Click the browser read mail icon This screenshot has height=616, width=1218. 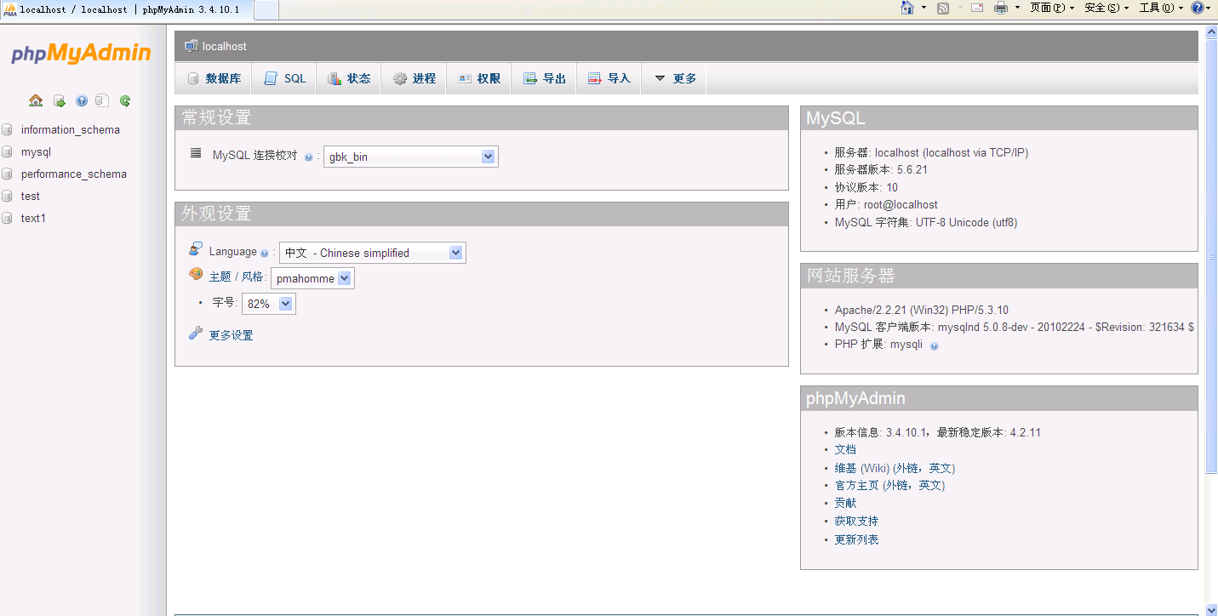(x=977, y=8)
